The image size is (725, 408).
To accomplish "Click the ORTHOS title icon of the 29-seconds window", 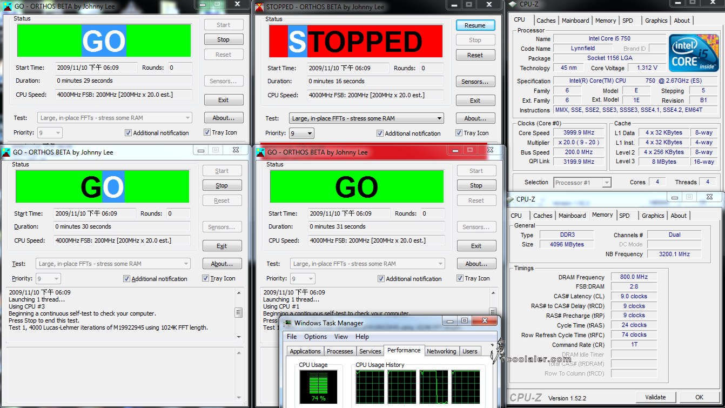I will click(6, 6).
